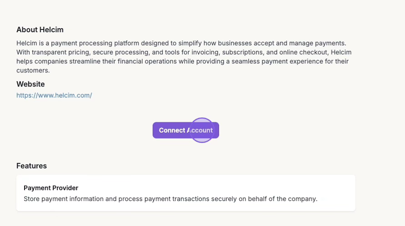405x226 pixels.
Task: Open the helcim.com website link
Action: click(54, 96)
